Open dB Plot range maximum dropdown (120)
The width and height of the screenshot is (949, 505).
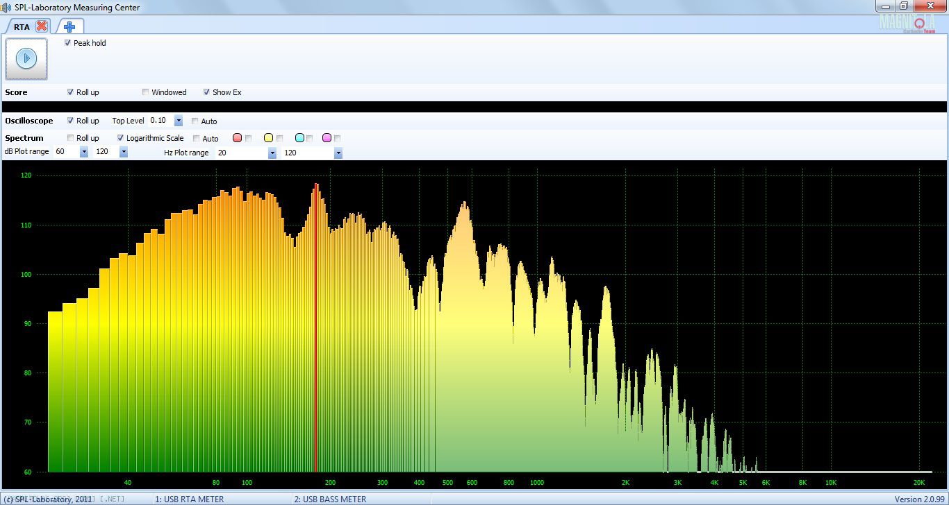[124, 152]
